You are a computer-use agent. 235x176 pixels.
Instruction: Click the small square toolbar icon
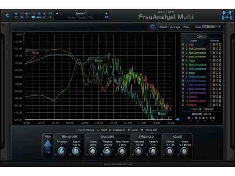pos(16,17)
